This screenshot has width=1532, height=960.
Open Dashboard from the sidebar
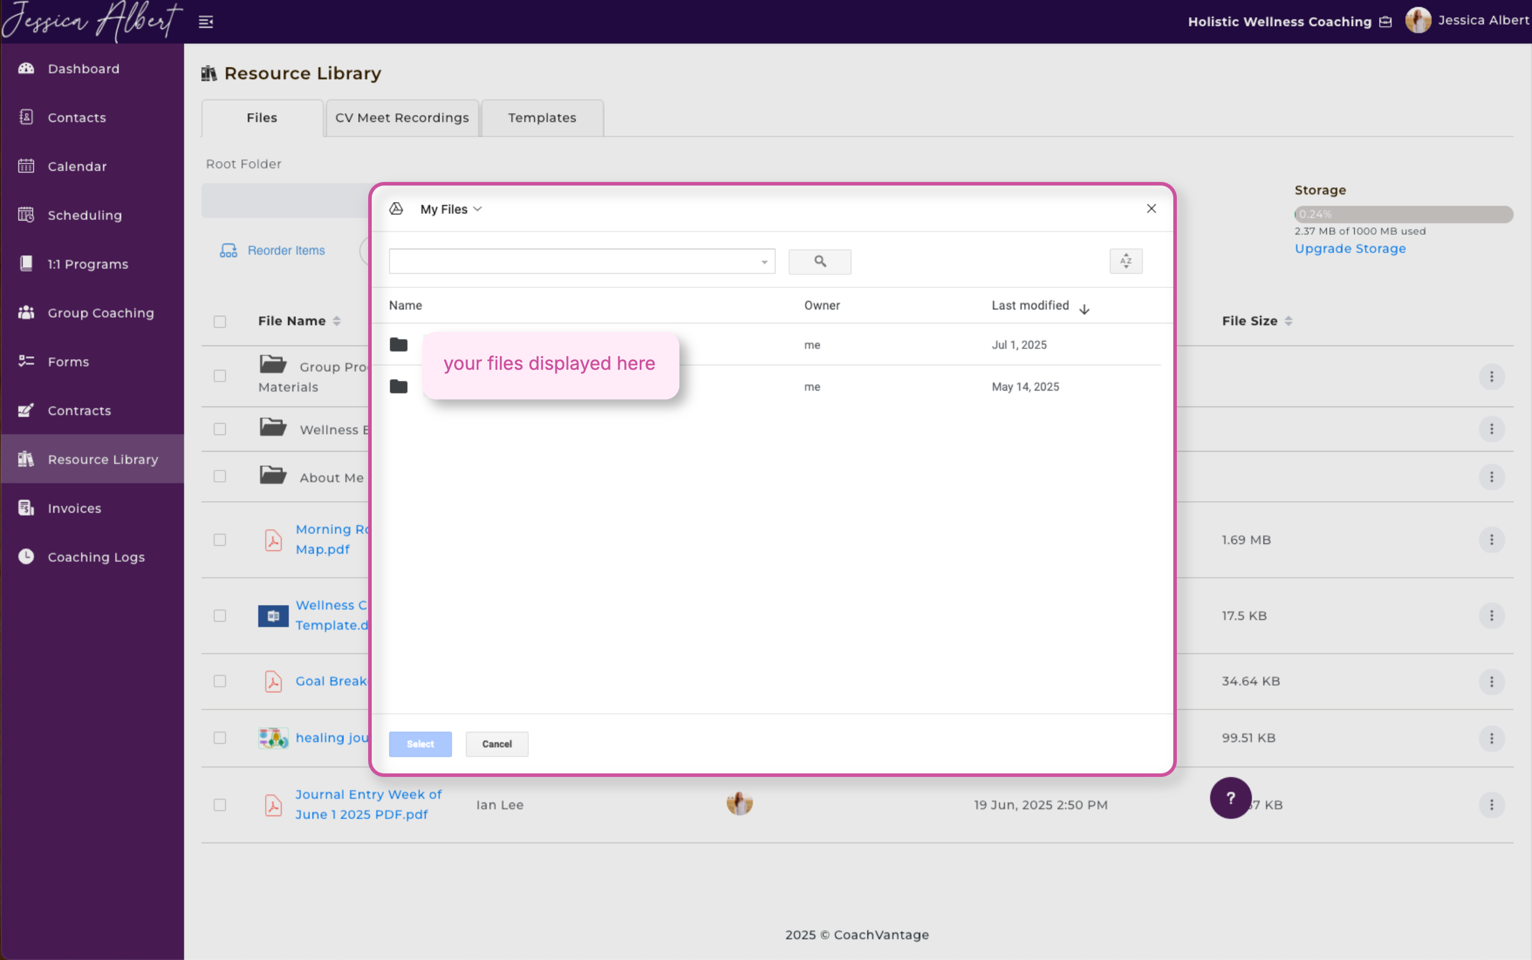(83, 69)
